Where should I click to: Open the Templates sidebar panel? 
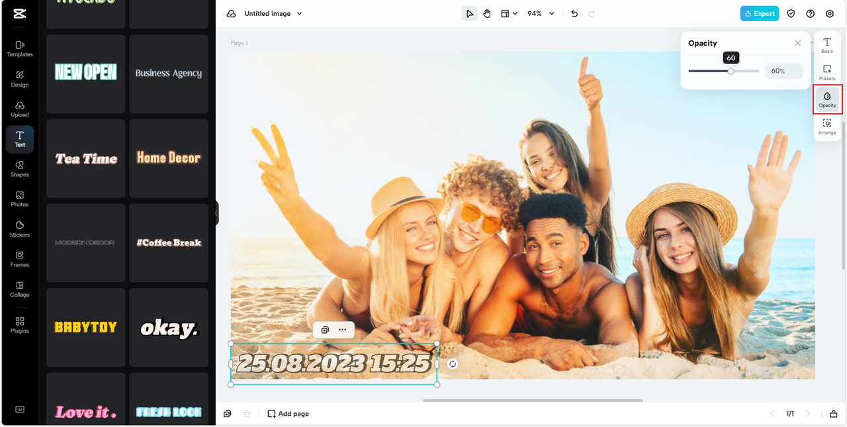(x=20, y=49)
